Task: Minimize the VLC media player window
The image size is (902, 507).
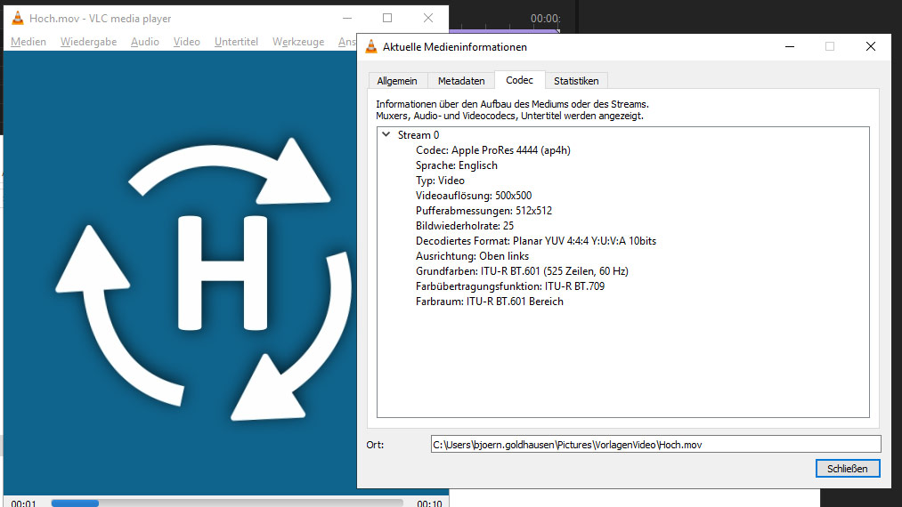Action: coord(347,18)
